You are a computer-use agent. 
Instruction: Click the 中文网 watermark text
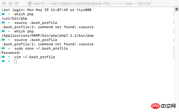click(168, 106)
